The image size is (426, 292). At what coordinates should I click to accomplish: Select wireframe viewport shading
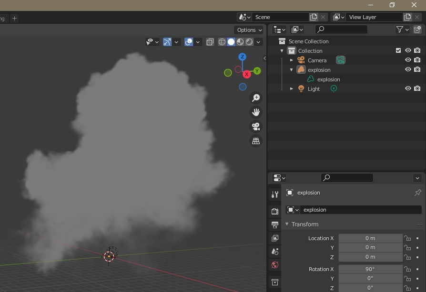222,42
